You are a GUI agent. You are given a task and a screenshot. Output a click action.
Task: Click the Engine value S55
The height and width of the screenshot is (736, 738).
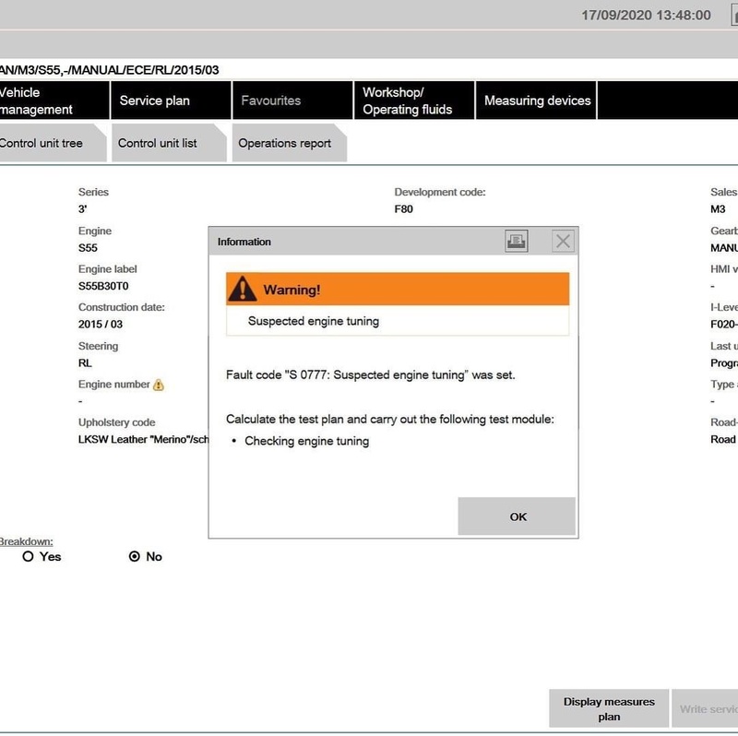tap(88, 248)
